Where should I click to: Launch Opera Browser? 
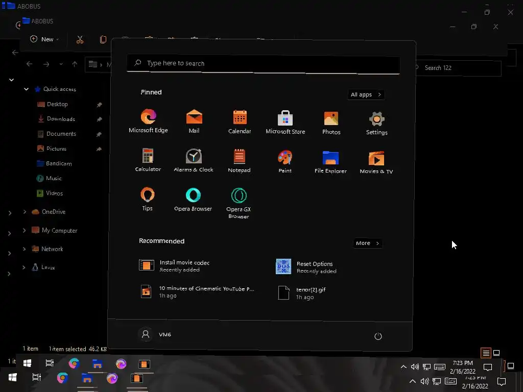[x=193, y=200]
